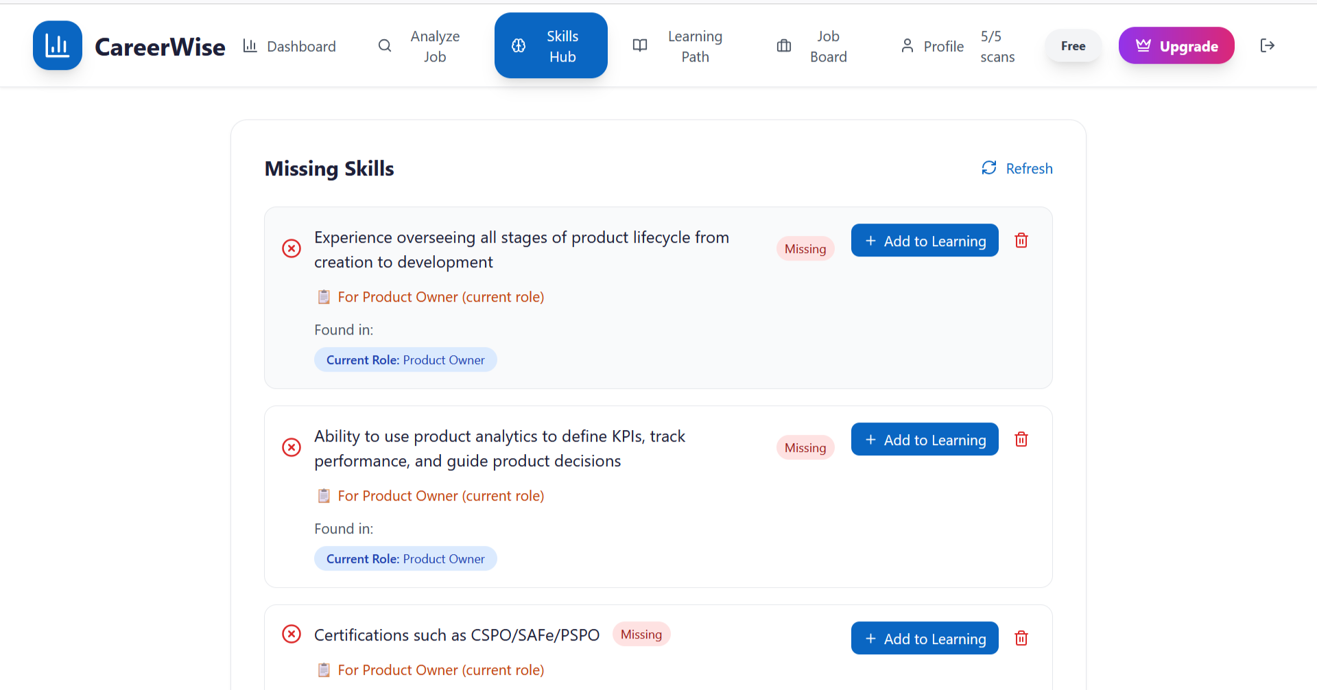Add CSPO/SAFe/PSPO certifications to Learning
The height and width of the screenshot is (690, 1317).
coord(925,639)
